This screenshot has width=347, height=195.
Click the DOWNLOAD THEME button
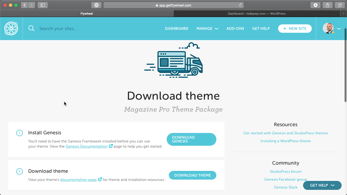pyautogui.click(x=192, y=175)
